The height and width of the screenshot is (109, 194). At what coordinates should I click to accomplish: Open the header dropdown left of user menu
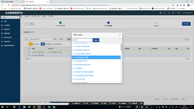point(179,13)
